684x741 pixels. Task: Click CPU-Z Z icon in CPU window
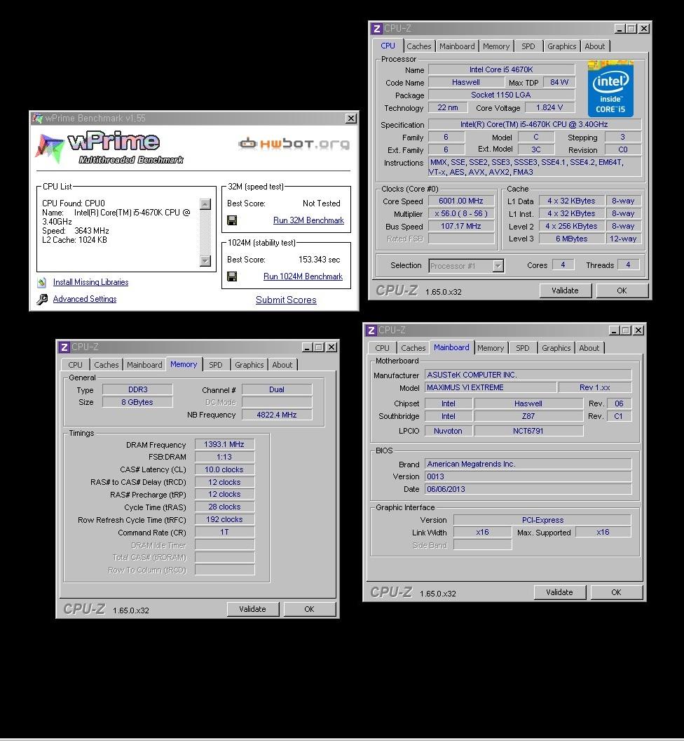376,29
